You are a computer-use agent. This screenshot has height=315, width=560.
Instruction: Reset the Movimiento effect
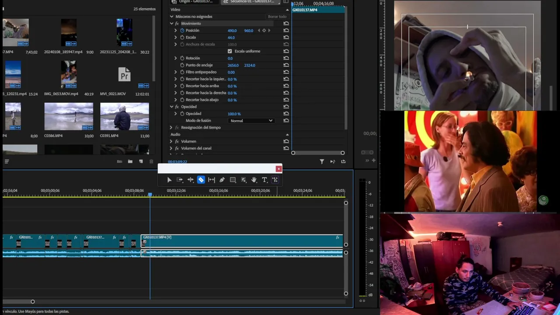click(x=286, y=24)
